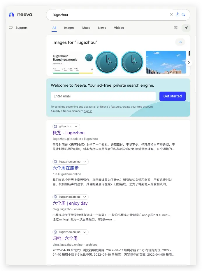Click the liugezhou.gitbook.io › liugezhou URL text
The width and height of the screenshot is (202, 271).
click(75, 139)
